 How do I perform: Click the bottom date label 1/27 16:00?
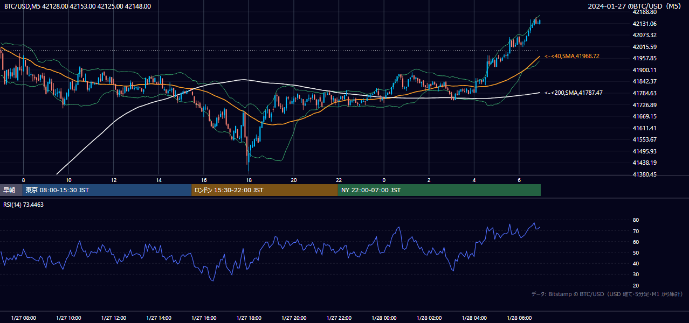point(203,318)
